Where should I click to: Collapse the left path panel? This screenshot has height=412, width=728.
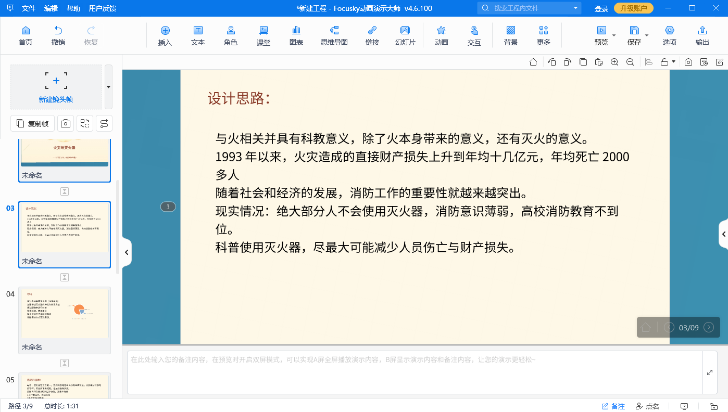(x=126, y=252)
